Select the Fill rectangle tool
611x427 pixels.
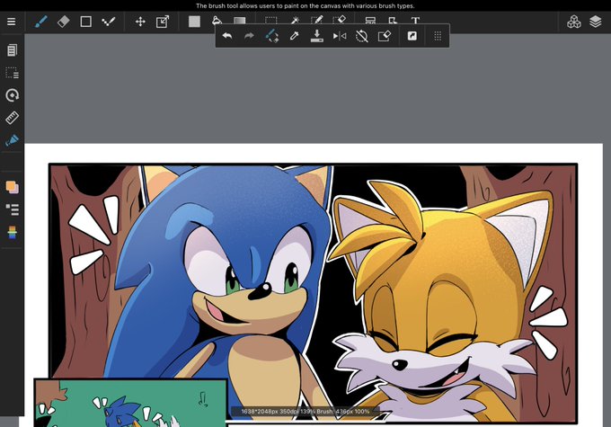pos(194,22)
